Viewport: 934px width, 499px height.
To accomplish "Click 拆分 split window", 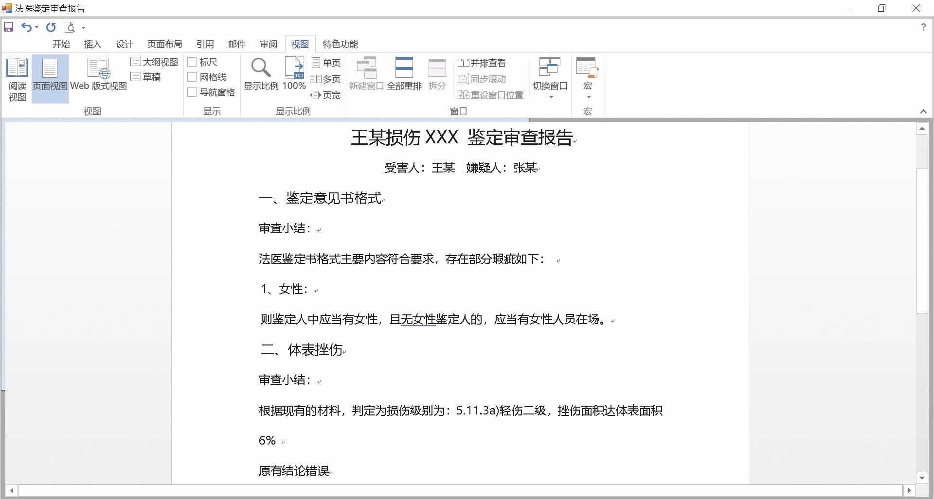I will click(437, 74).
